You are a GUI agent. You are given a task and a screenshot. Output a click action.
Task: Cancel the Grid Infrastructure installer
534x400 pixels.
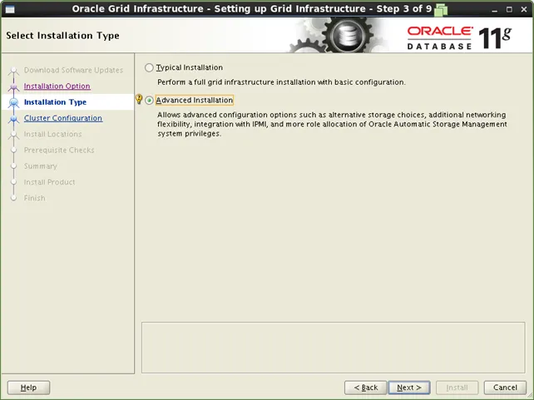(505, 388)
